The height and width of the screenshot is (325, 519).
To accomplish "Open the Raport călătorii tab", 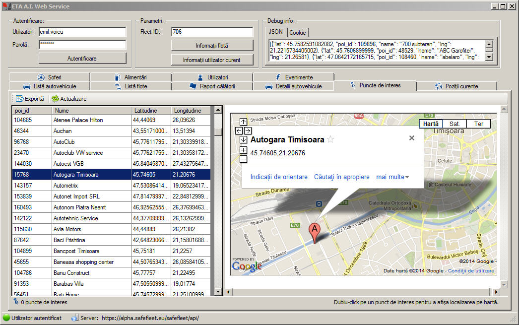I will pyautogui.click(x=212, y=86).
